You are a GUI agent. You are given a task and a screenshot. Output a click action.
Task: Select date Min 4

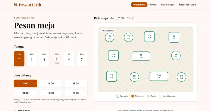point(44,58)
